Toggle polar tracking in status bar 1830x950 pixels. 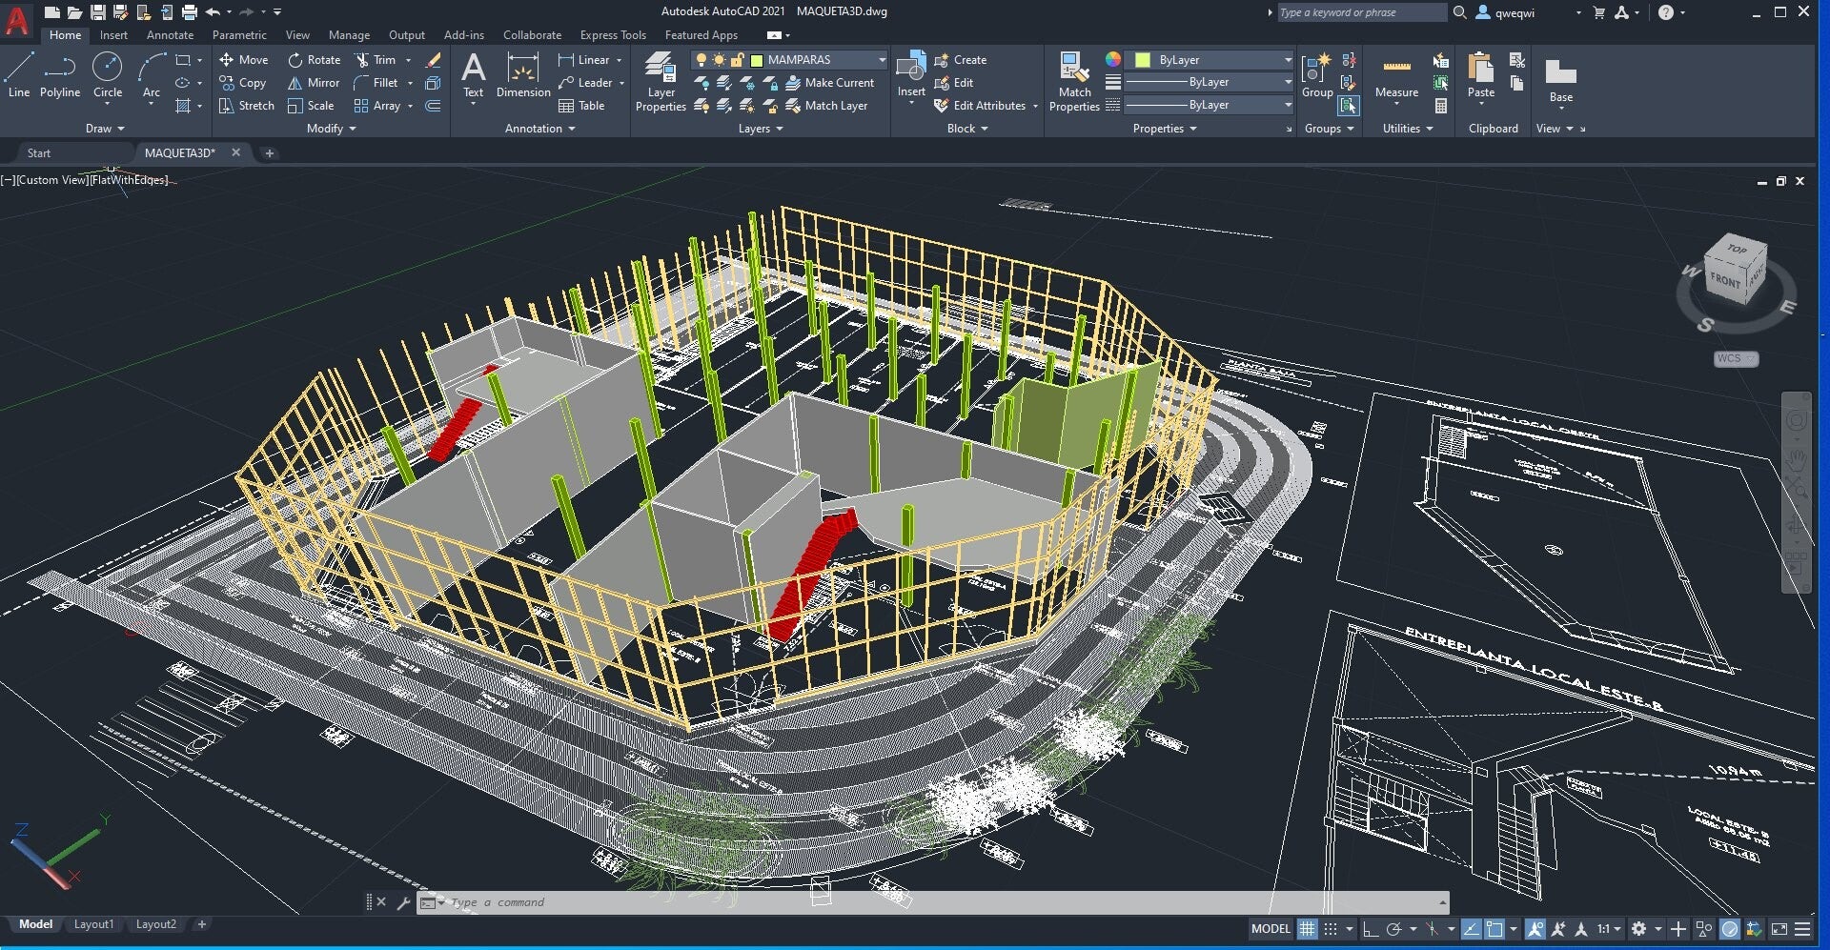[1393, 929]
